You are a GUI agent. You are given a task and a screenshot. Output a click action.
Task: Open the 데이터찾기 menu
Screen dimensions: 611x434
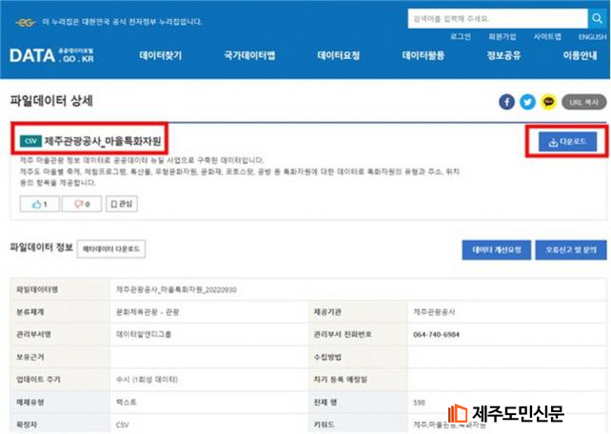click(x=160, y=56)
